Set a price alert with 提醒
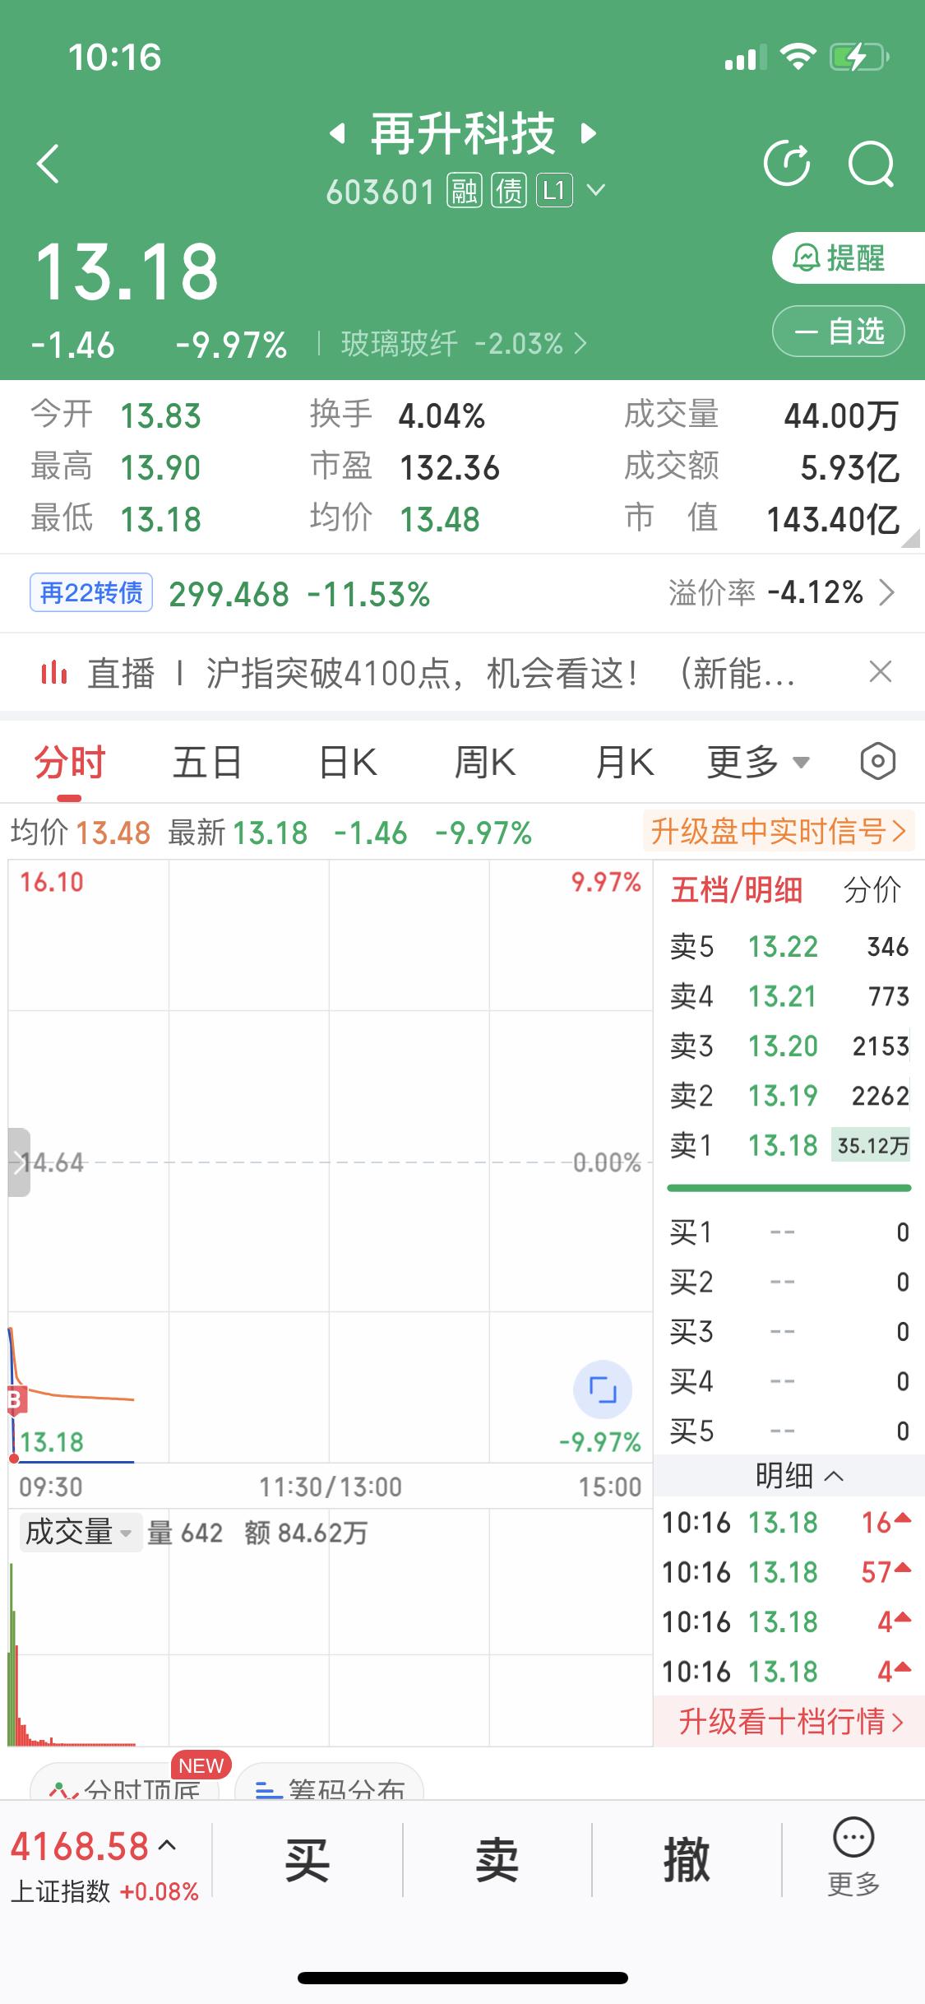Image resolution: width=925 pixels, height=2004 pixels. pos(849,258)
